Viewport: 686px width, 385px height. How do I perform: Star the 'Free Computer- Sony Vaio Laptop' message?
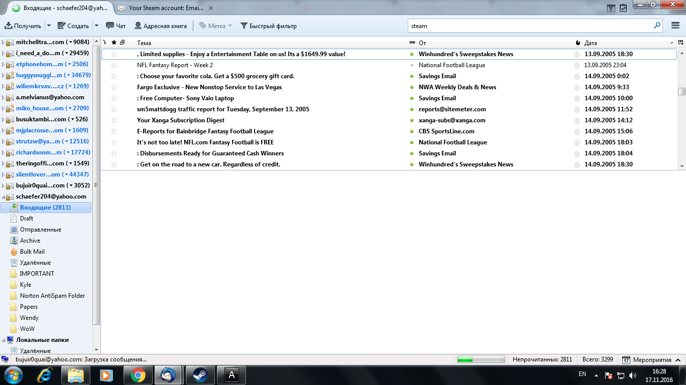click(114, 98)
